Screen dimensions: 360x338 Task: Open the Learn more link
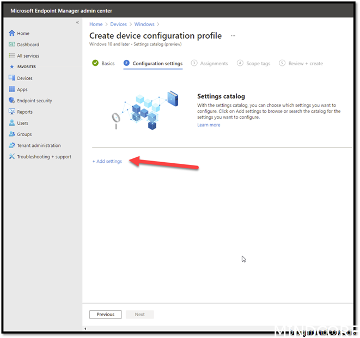click(x=209, y=125)
